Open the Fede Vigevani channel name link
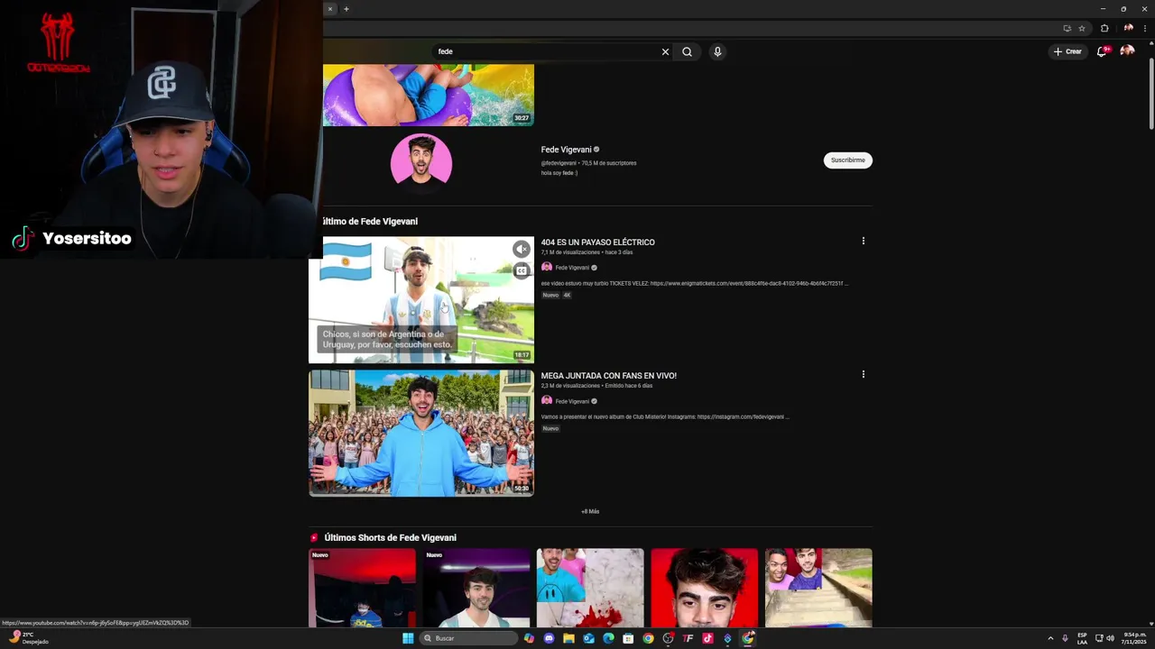 (566, 150)
